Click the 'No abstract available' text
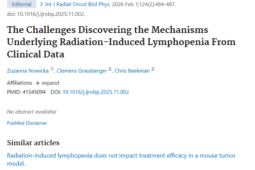 pyautogui.click(x=32, y=112)
